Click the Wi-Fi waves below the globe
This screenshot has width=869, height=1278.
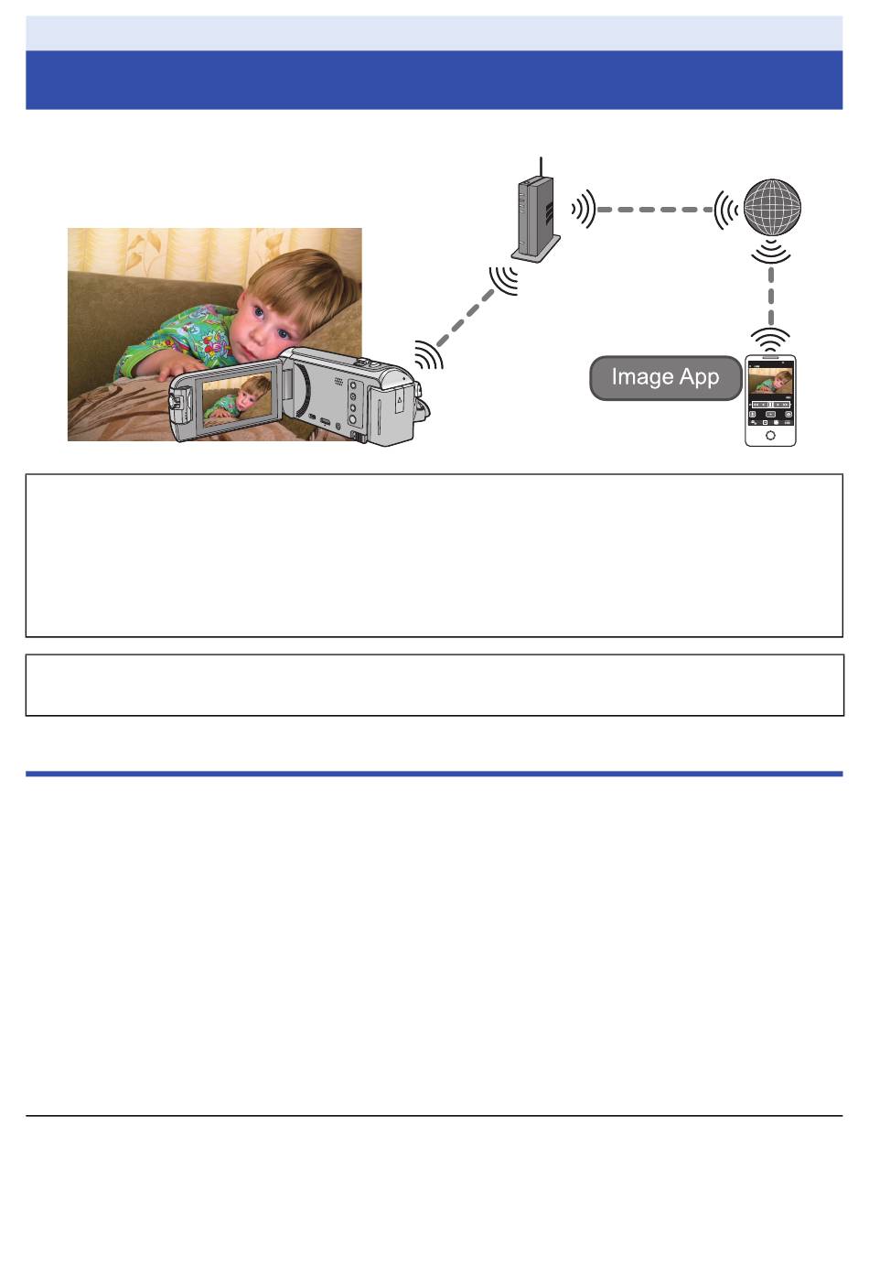coord(771,252)
